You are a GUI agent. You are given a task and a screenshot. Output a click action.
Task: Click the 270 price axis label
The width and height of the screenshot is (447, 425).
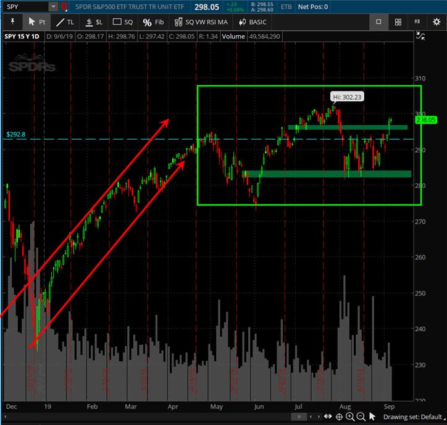[x=420, y=222]
